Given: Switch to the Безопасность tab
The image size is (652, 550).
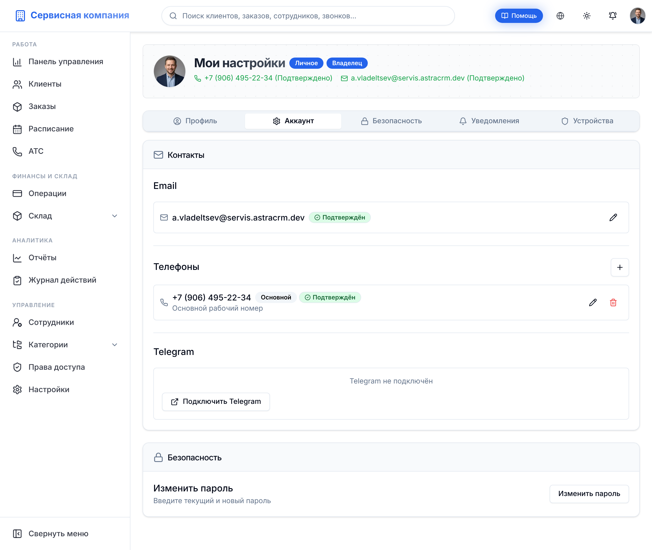Looking at the screenshot, I should click(x=391, y=121).
